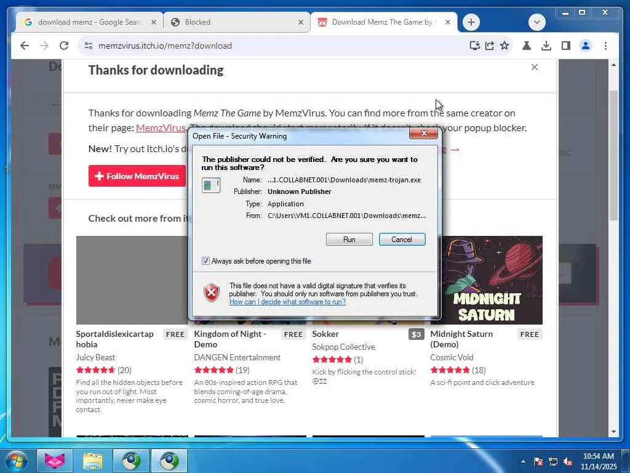Cancel the Open File security warning
Image resolution: width=630 pixels, height=473 pixels.
(402, 240)
